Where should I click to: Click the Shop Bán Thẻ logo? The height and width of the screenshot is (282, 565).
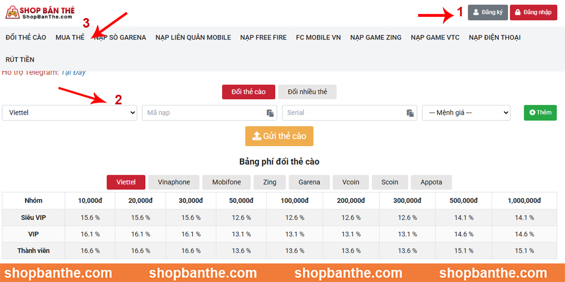pyautogui.click(x=40, y=12)
